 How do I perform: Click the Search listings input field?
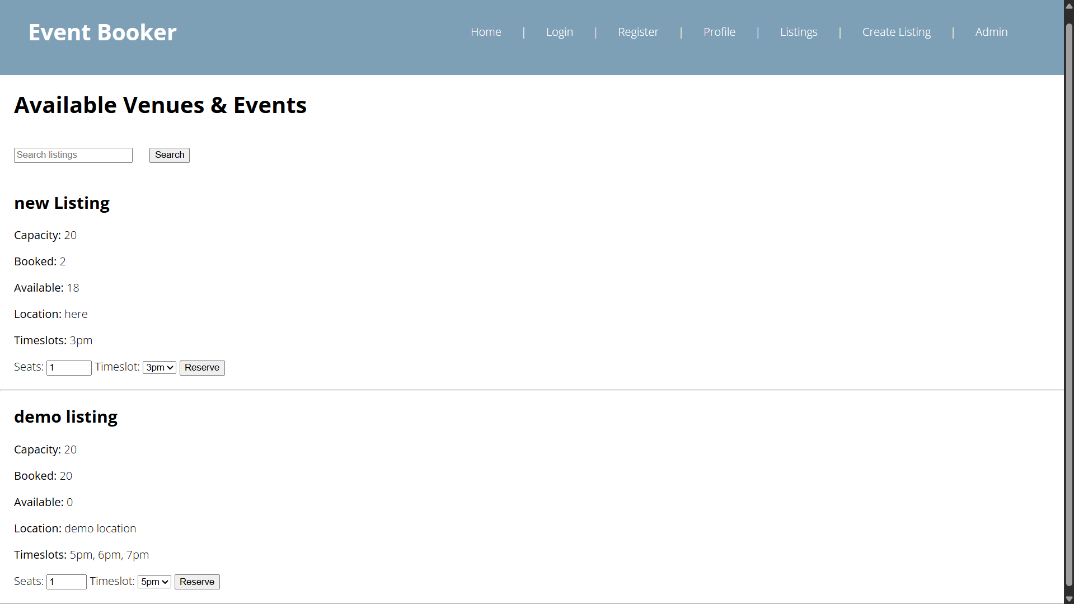pyautogui.click(x=73, y=155)
